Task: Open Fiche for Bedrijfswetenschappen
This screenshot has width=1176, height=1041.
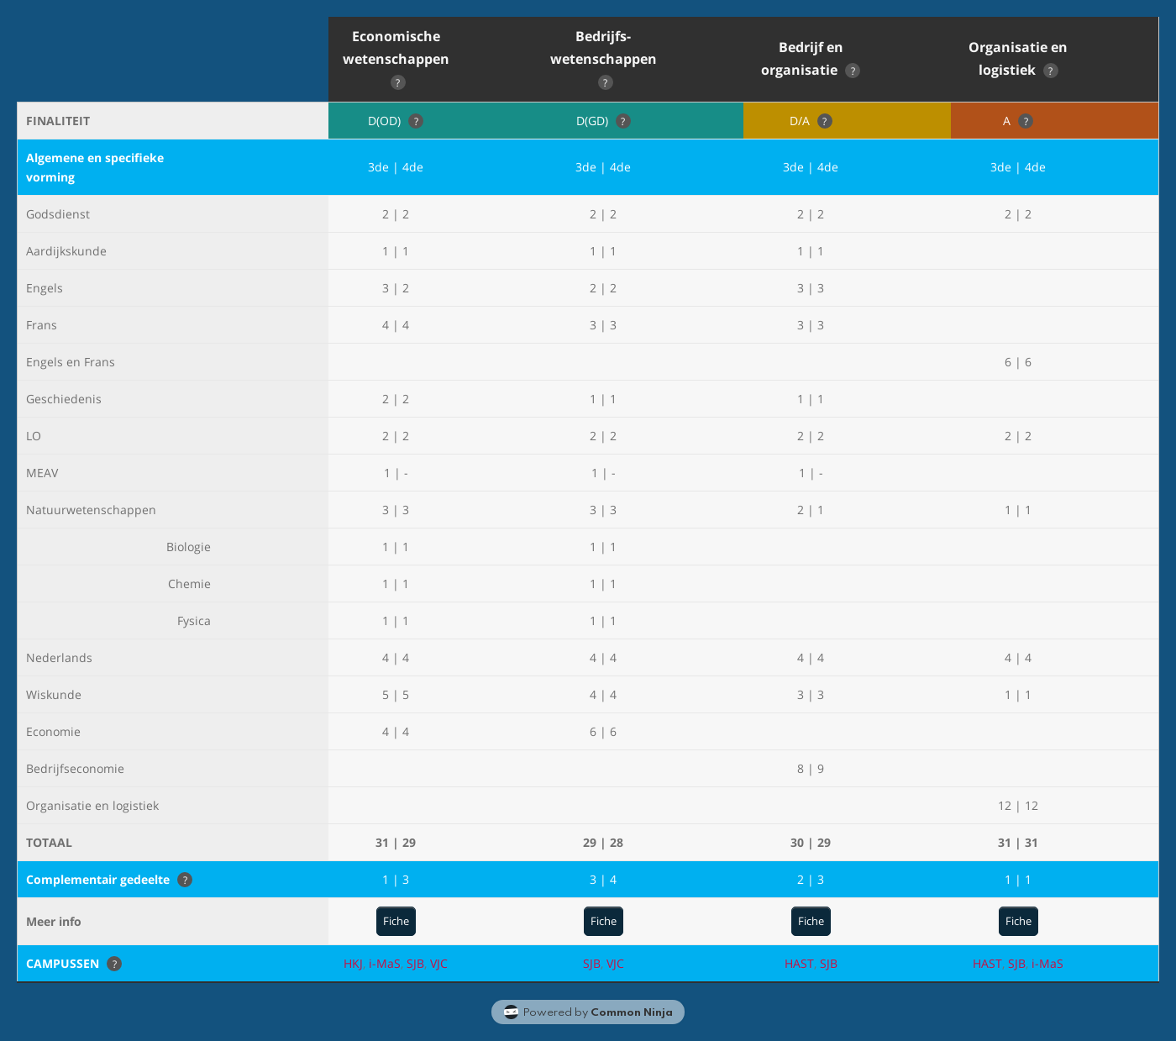Action: click(603, 921)
